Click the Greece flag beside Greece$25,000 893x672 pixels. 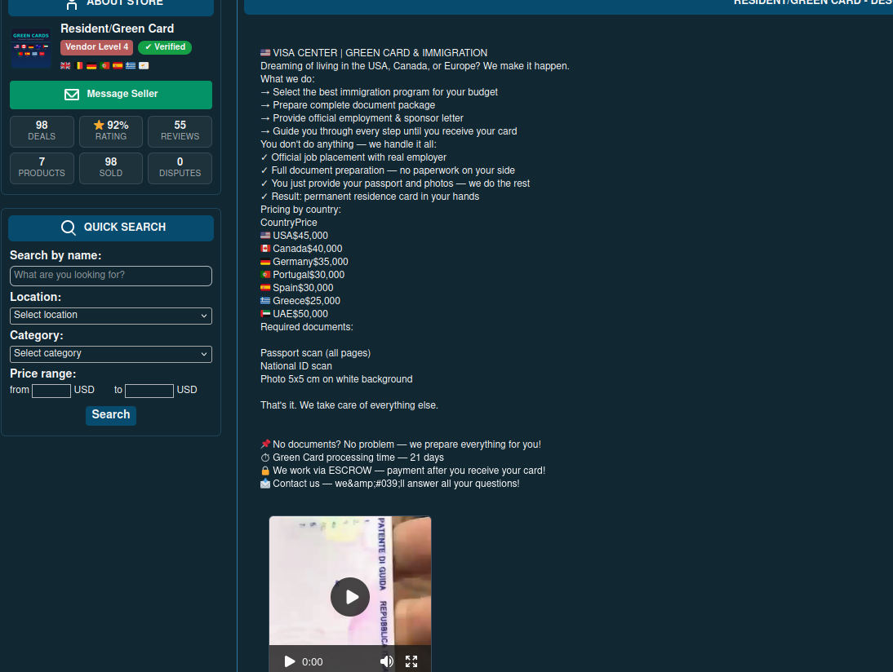click(x=265, y=300)
